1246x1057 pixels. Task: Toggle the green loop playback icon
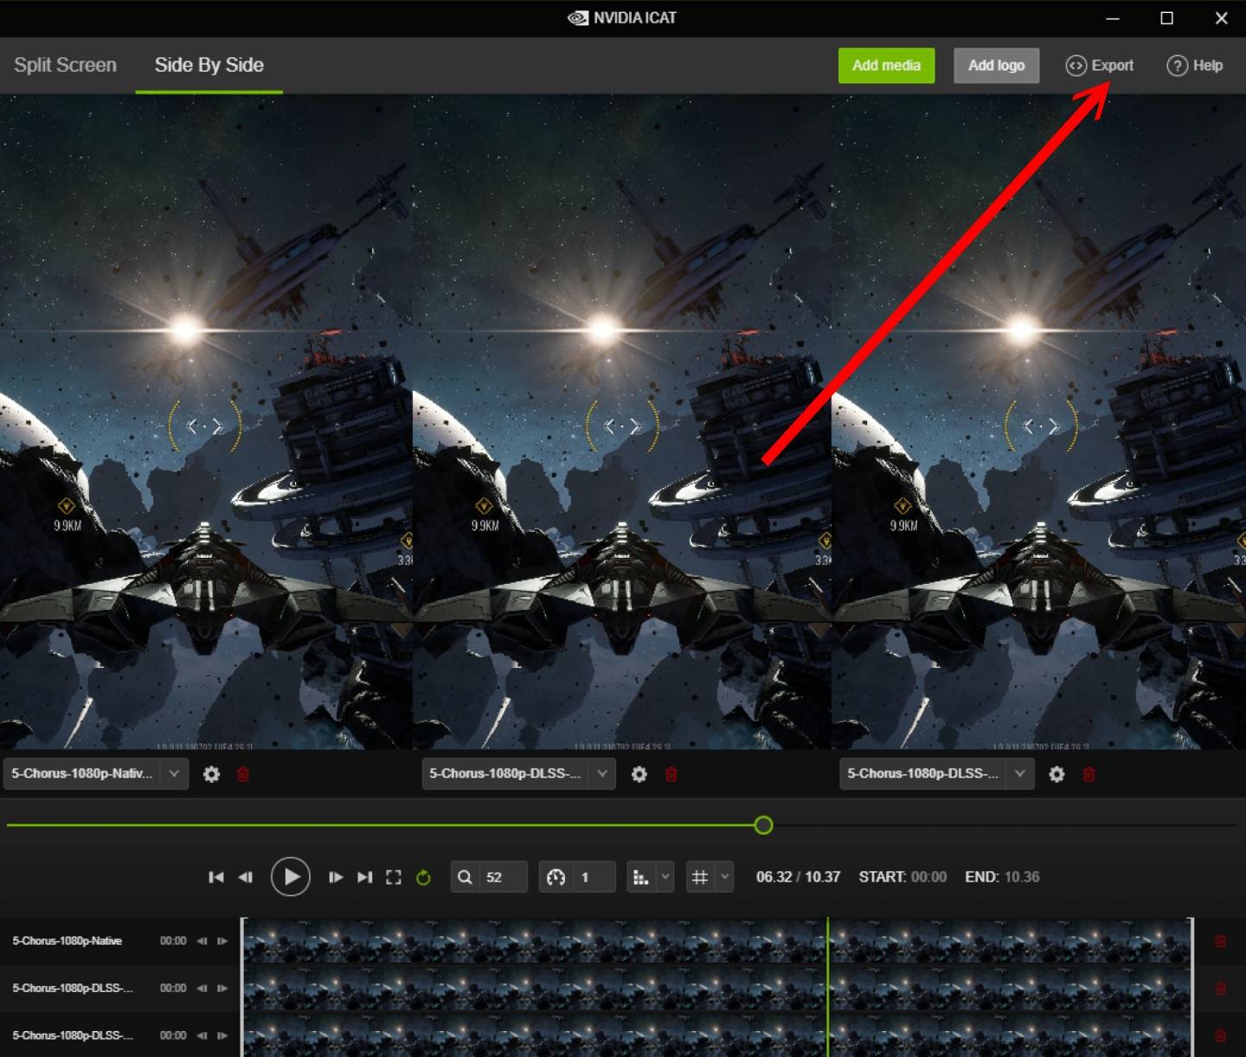[x=423, y=877]
